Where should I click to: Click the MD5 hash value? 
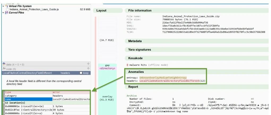click(185, 23)
